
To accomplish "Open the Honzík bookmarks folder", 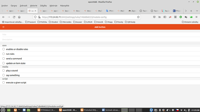I will [99, 22].
